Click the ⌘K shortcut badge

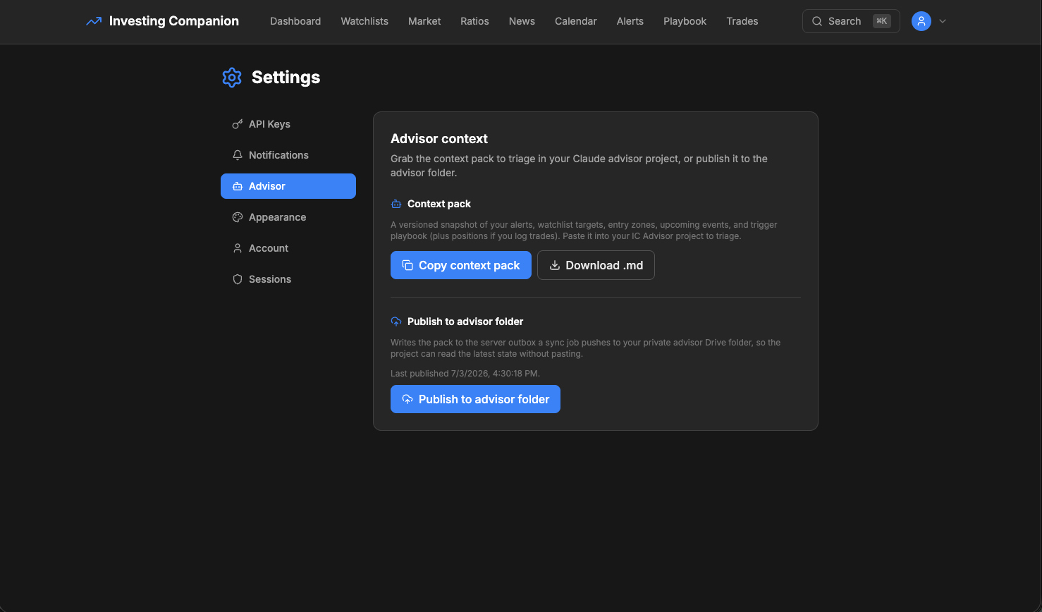coord(881,21)
